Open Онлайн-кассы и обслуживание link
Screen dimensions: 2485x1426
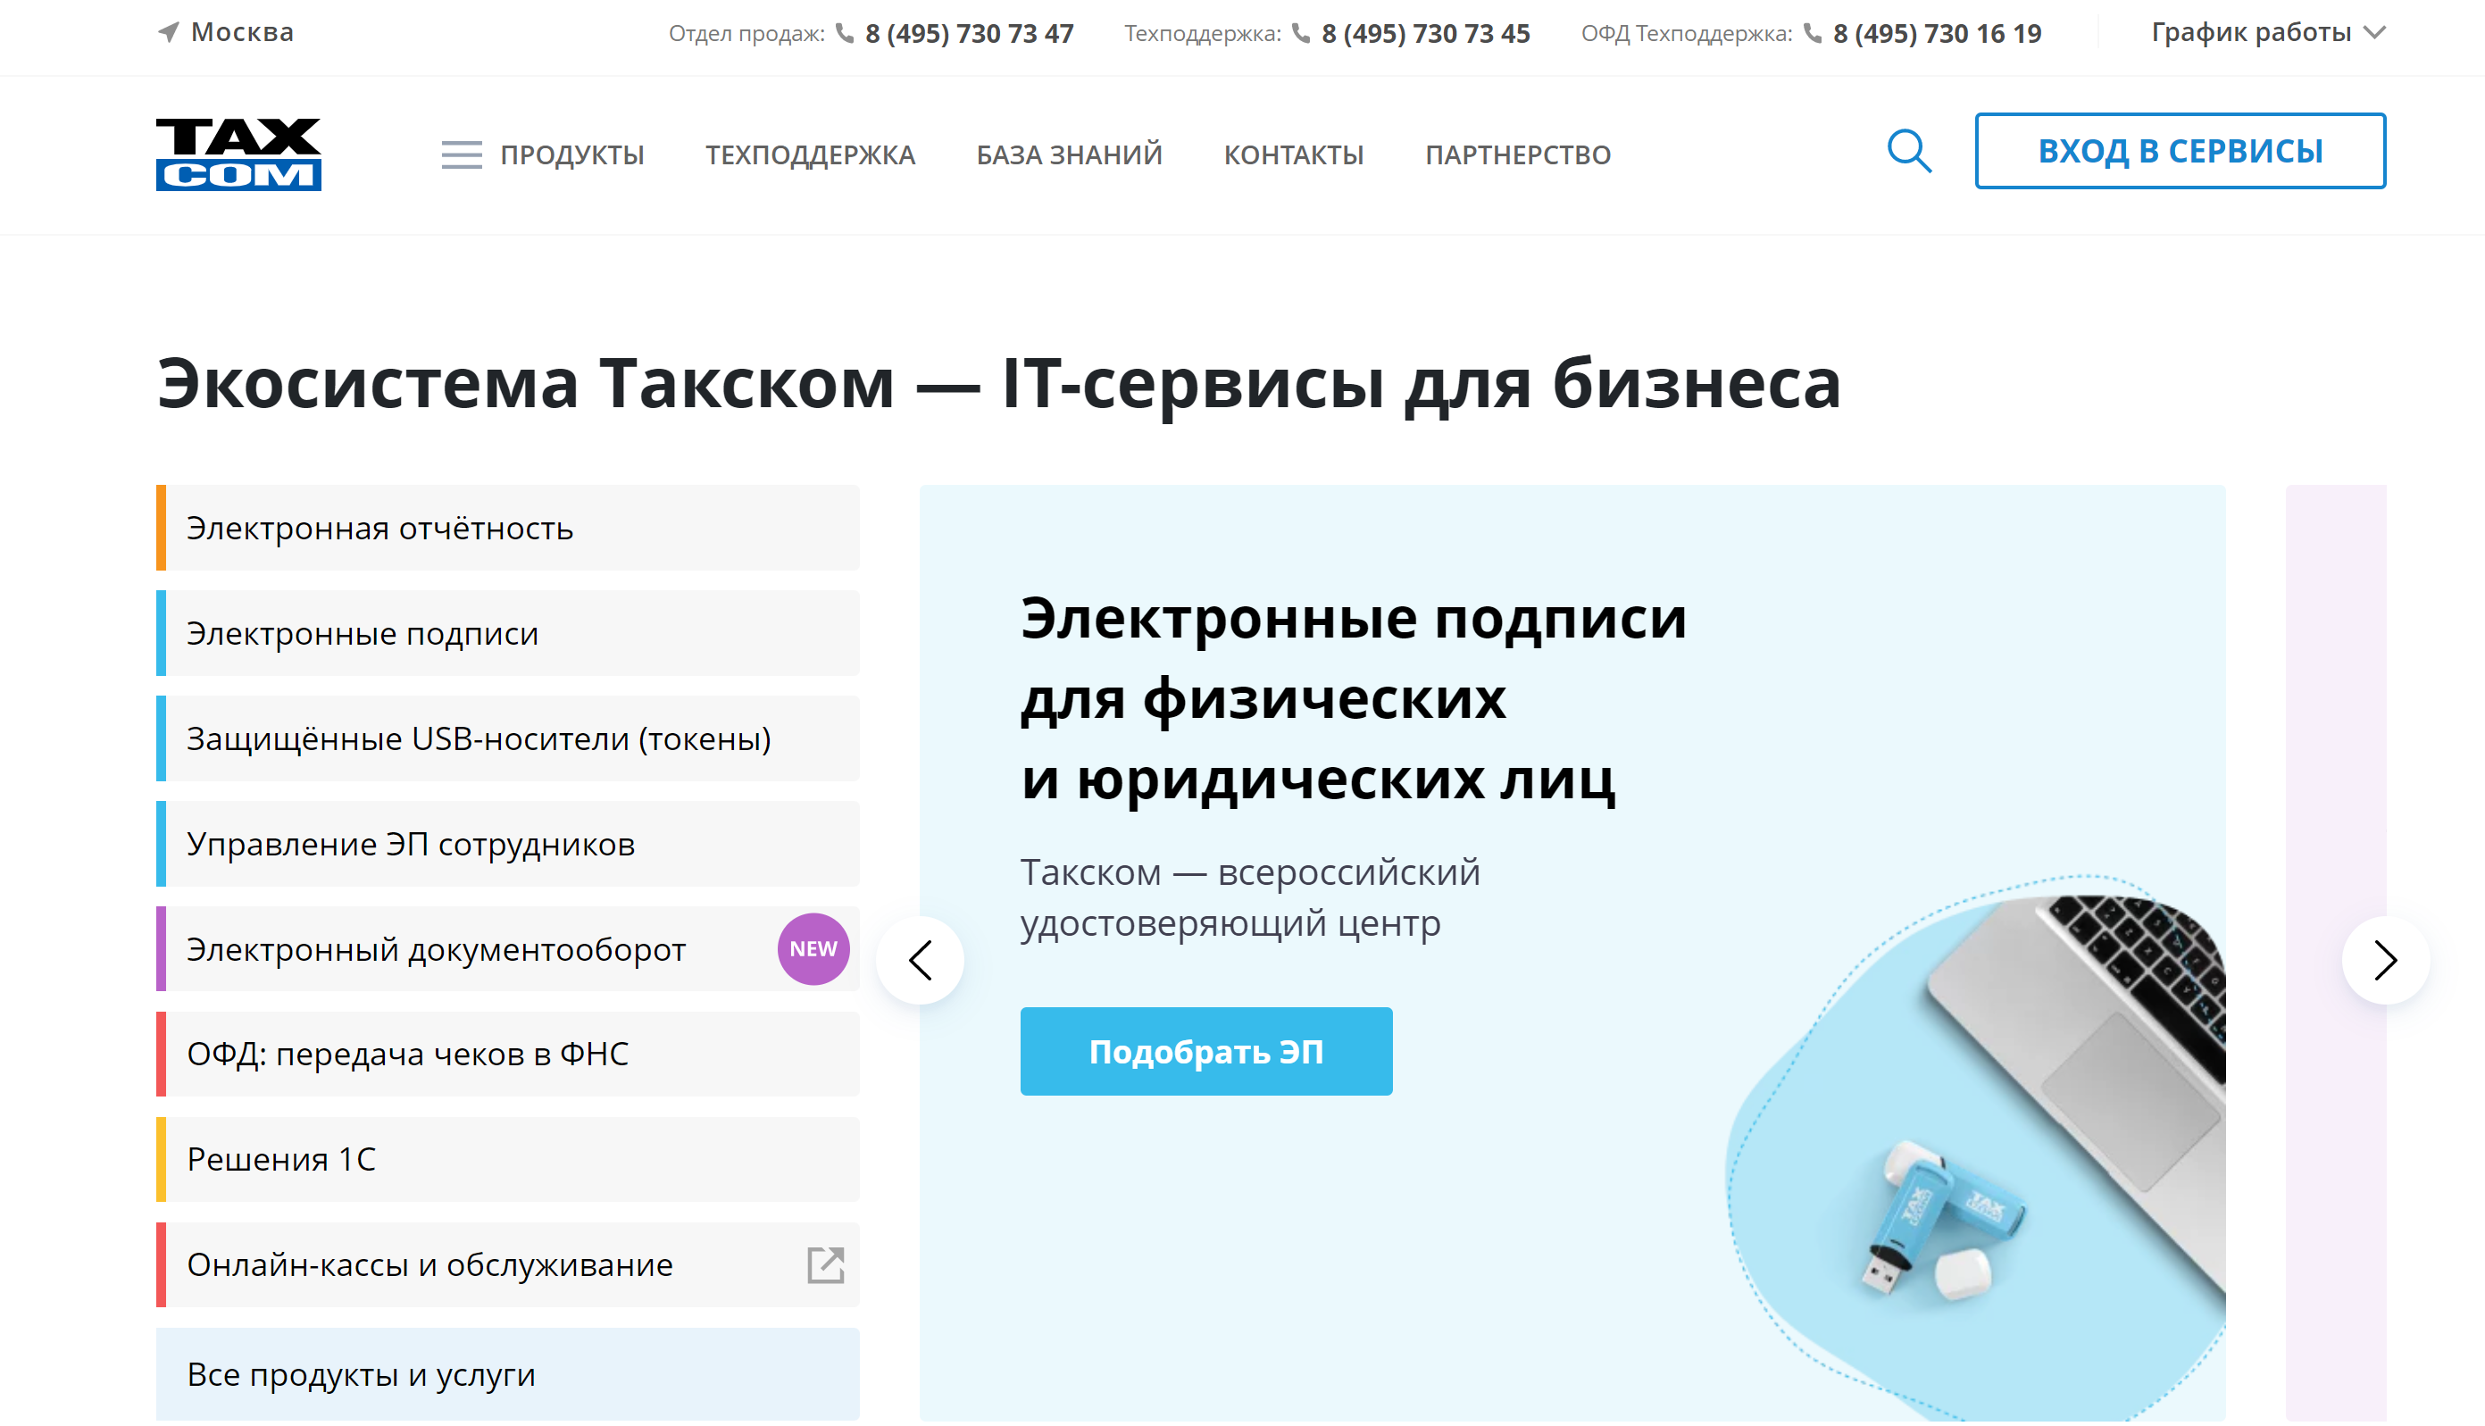[507, 1264]
